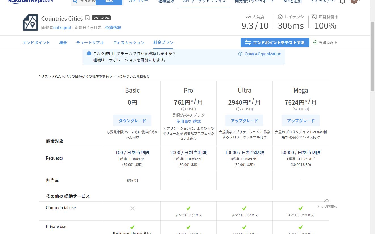The image size is (375, 234).
Task: Click the info icon in team banner
Action: pos(89,53)
